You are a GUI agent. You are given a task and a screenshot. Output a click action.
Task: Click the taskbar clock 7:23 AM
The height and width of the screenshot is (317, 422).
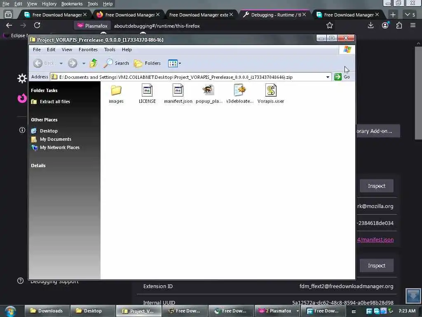click(x=407, y=311)
